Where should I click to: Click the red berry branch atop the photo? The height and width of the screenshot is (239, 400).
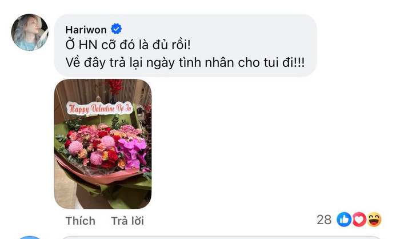(115, 86)
